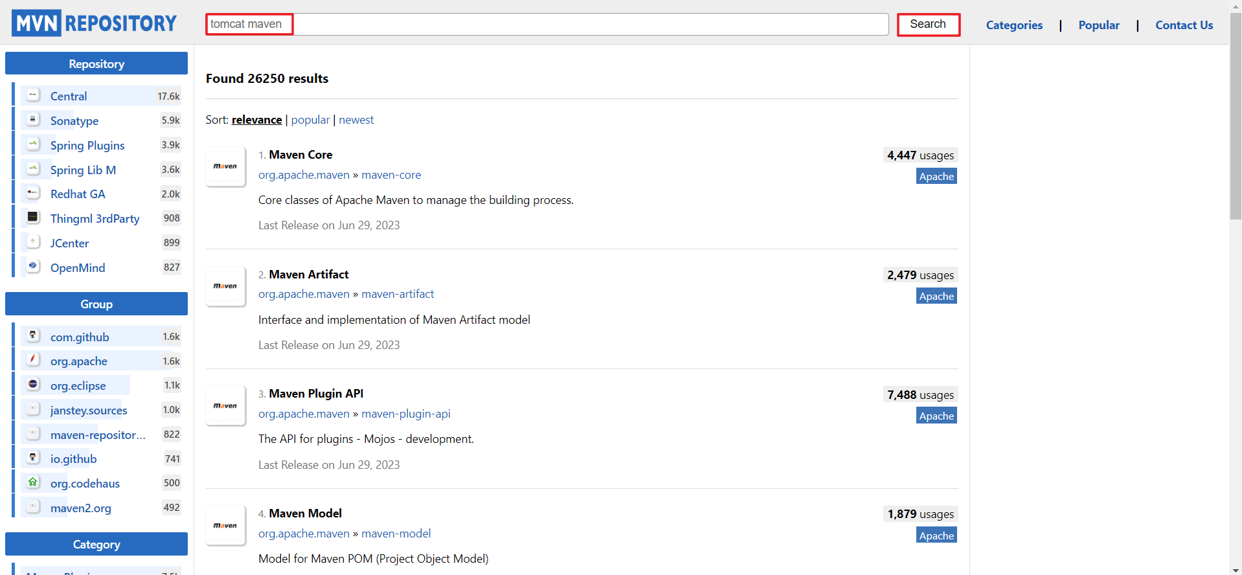This screenshot has width=1242, height=575.
Task: Click the maven2.org group icon
Action: tap(33, 507)
